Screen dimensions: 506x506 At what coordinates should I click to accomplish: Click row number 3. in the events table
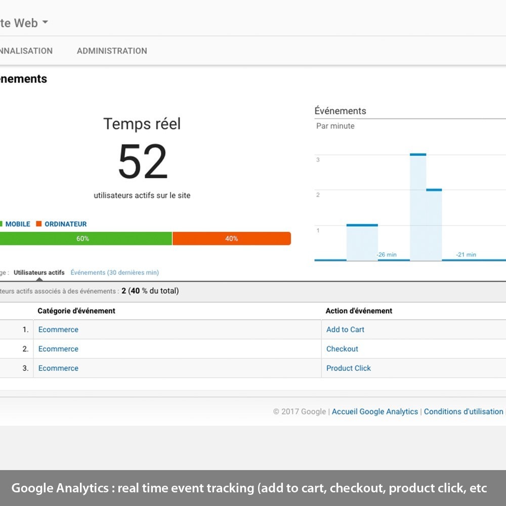[25, 368]
